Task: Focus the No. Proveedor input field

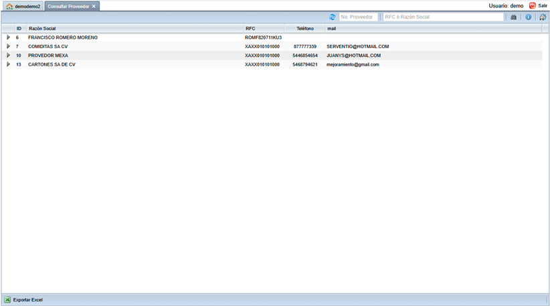Action: coord(358,17)
